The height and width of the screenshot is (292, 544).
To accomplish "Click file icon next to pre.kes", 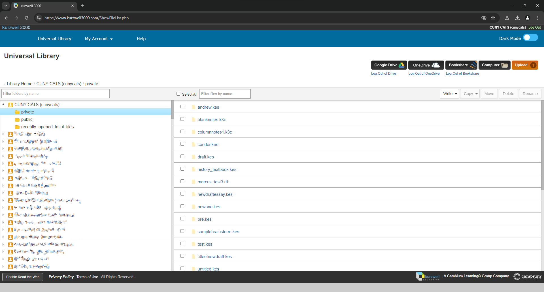I will click(194, 219).
